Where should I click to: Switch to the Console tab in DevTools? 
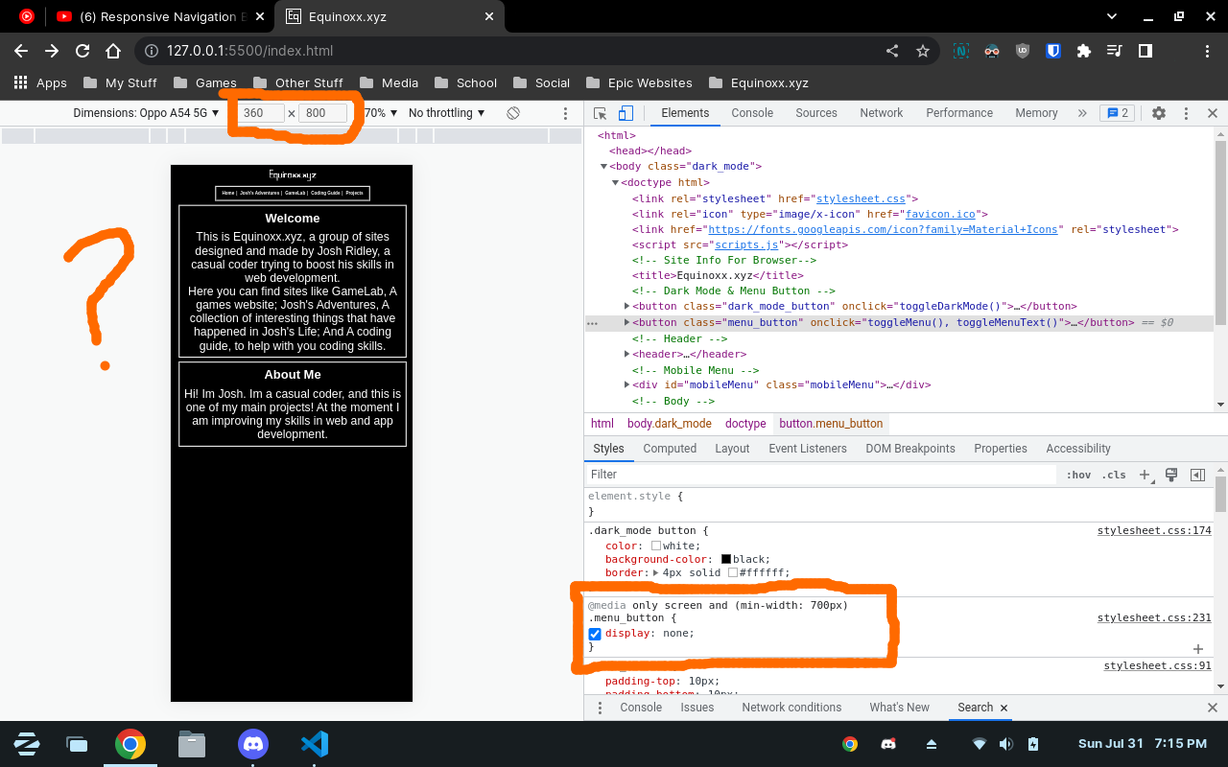pyautogui.click(x=751, y=112)
